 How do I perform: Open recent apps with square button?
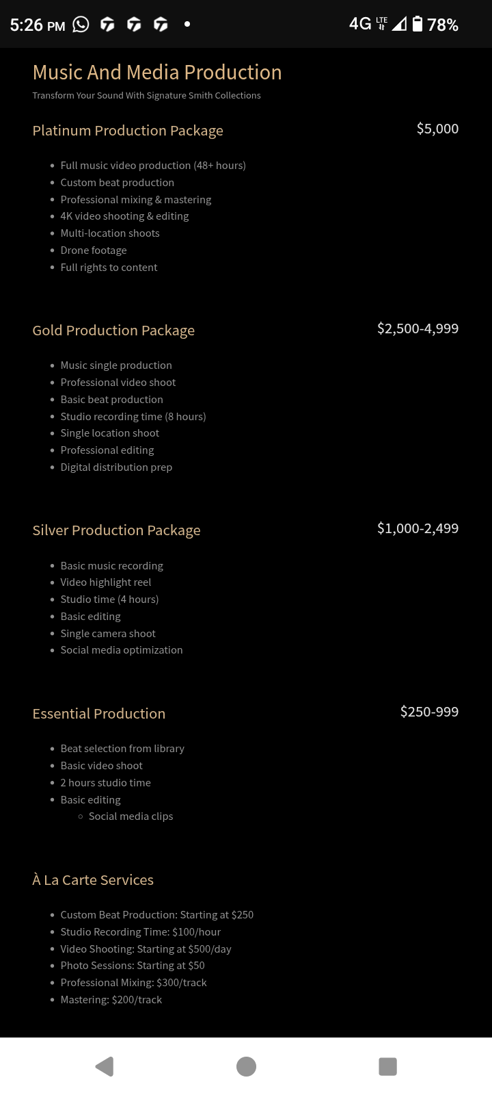click(387, 1066)
